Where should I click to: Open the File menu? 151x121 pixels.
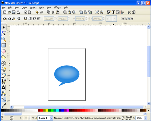(4, 8)
